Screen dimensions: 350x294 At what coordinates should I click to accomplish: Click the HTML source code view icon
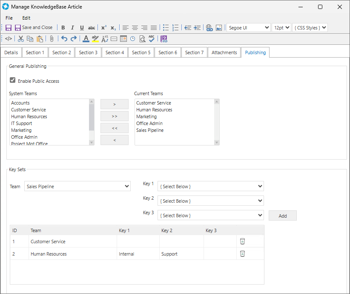tap(9, 39)
